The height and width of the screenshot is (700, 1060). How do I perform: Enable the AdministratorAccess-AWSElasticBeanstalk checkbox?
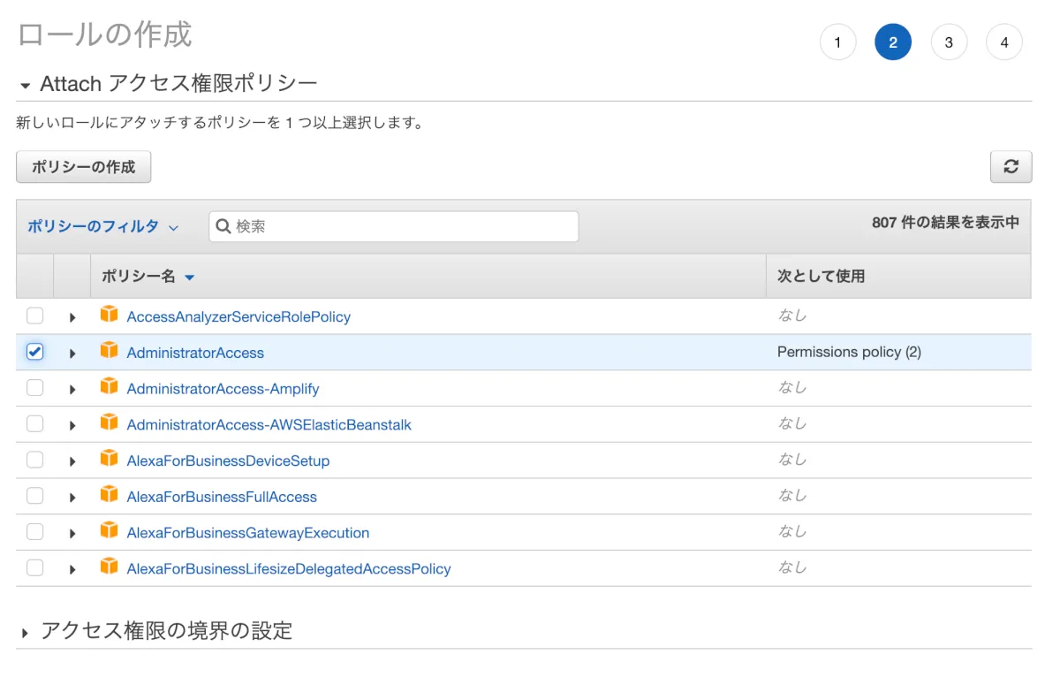coord(34,424)
